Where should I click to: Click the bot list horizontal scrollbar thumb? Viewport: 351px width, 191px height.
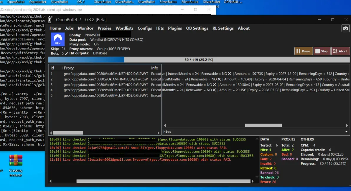(x=68, y=133)
